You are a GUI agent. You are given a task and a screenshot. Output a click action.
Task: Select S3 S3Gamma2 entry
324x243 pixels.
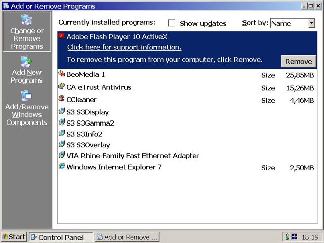click(x=187, y=123)
